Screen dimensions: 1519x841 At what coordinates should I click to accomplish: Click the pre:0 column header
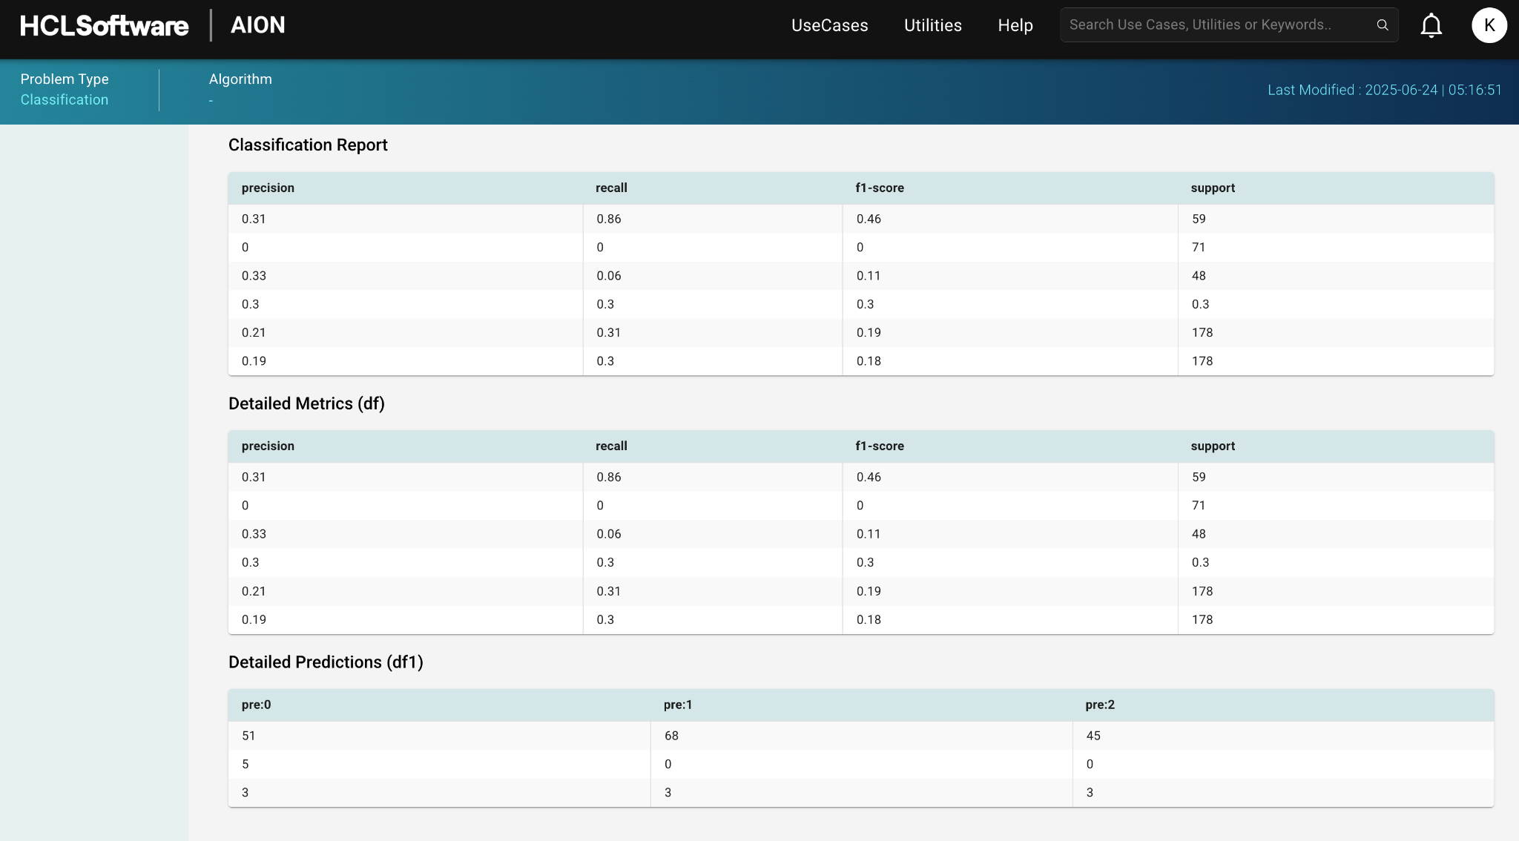pos(256,705)
